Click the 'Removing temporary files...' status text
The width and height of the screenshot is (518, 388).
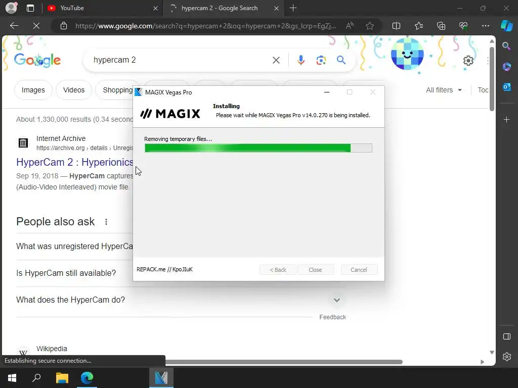click(178, 139)
